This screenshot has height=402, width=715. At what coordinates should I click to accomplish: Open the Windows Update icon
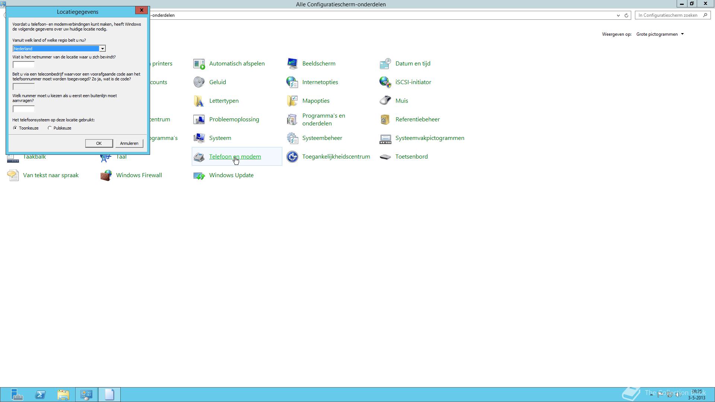[x=199, y=175]
